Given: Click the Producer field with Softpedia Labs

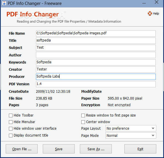Looking at the screenshot, I should click(96, 77).
